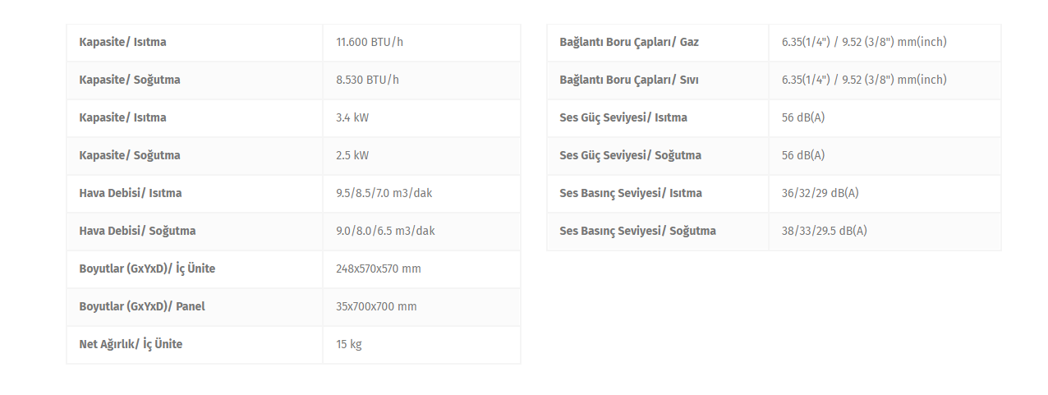The width and height of the screenshot is (1048, 395).
Task: Select the 36/32/29 dB(A) value
Action: pyautogui.click(x=820, y=193)
